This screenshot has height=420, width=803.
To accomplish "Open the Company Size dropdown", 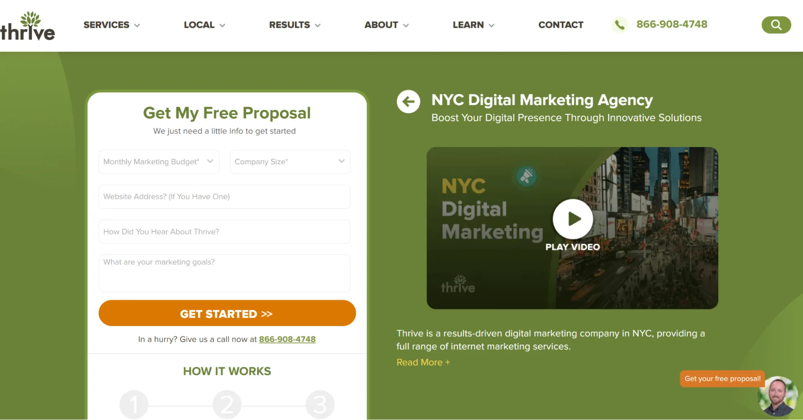I will [290, 162].
